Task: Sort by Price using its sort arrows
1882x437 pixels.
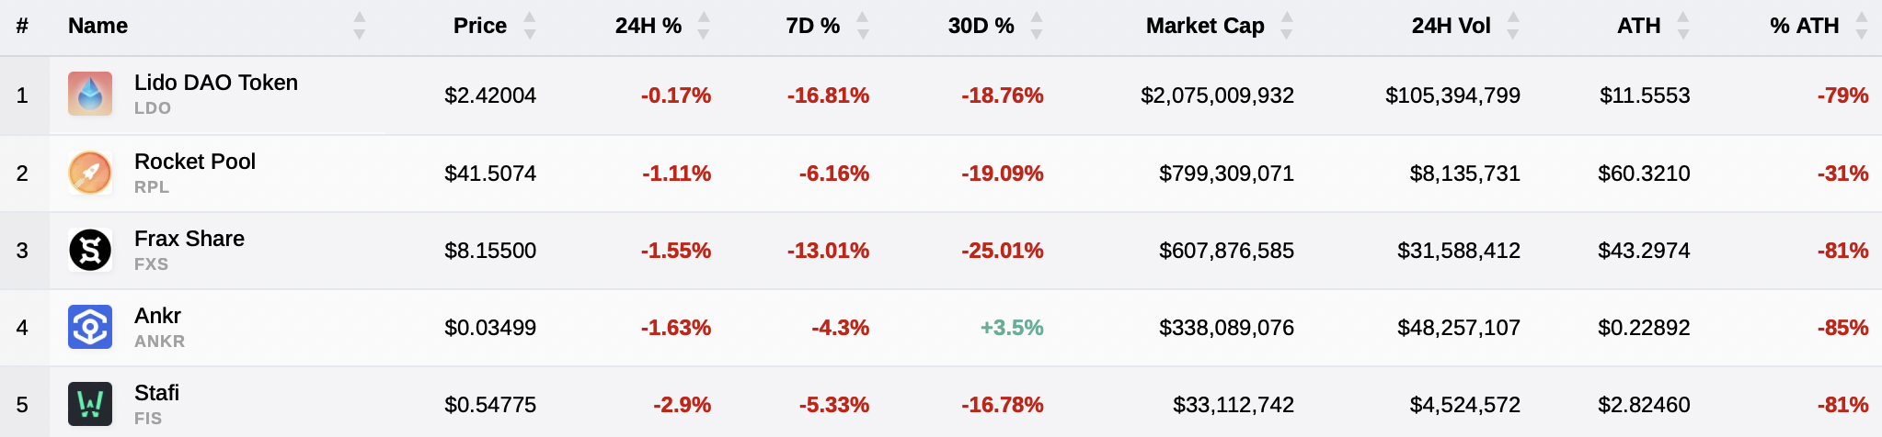Action: click(x=530, y=26)
